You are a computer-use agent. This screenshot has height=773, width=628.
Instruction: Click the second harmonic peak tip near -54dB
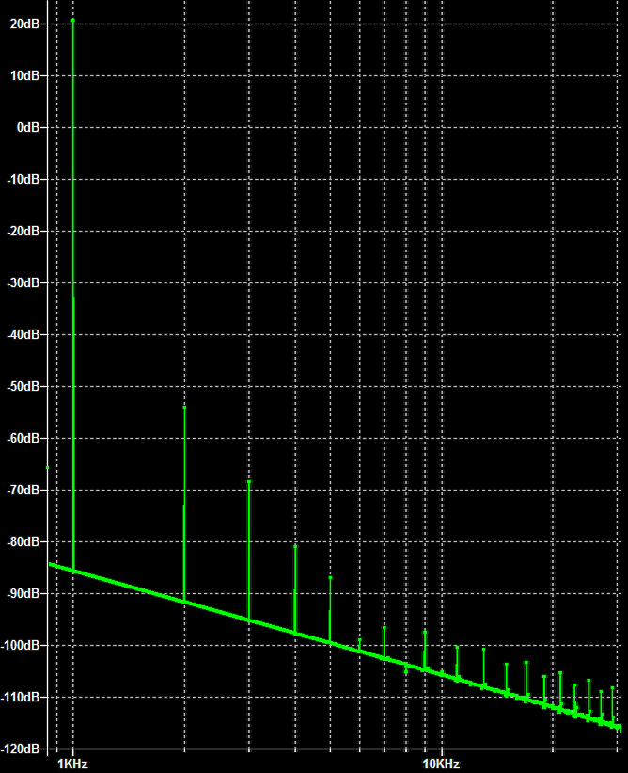[184, 407]
